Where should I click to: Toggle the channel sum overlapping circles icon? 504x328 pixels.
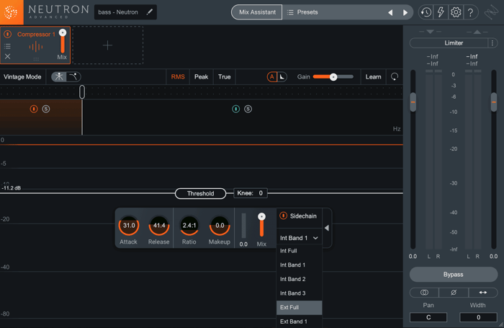(424, 292)
